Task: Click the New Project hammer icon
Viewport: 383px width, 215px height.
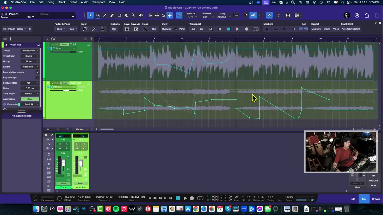Action: pyautogui.click(x=94, y=29)
